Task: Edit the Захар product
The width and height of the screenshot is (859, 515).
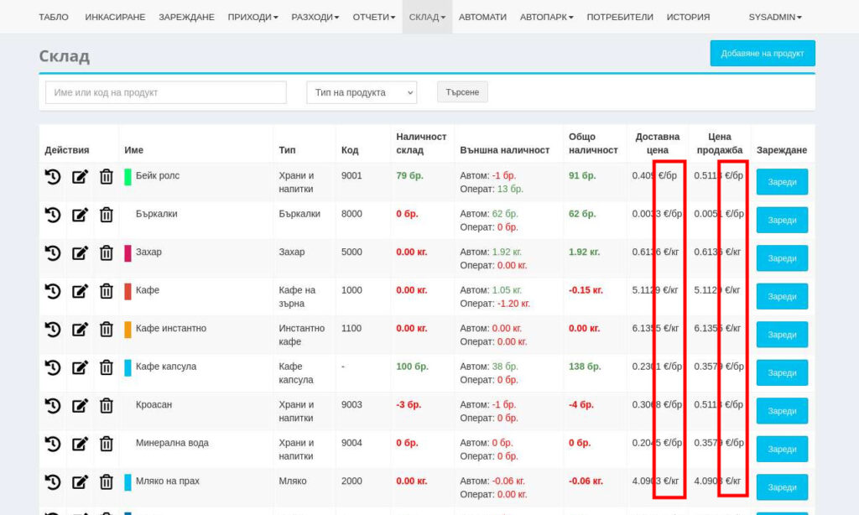Action: point(80,253)
